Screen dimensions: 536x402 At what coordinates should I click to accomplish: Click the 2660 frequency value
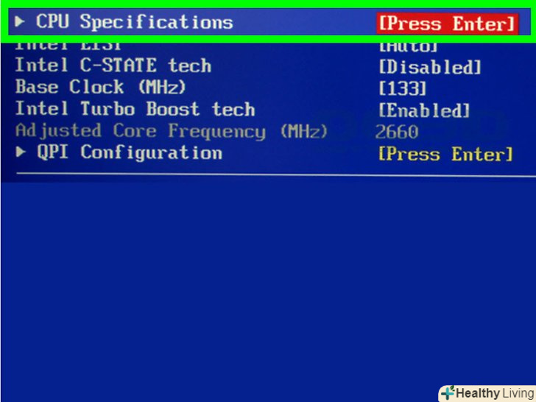pos(397,132)
